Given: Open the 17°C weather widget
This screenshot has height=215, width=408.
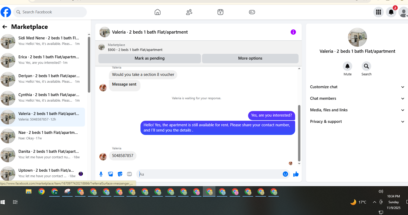Looking at the screenshot, I should point(358,202).
